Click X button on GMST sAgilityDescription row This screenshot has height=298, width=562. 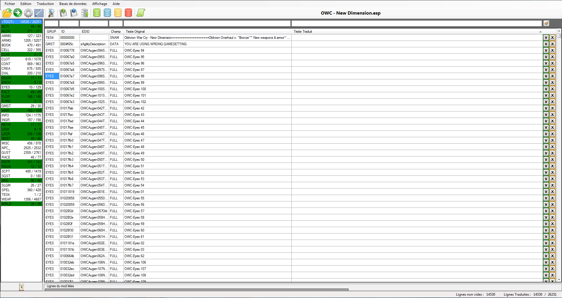[552, 44]
